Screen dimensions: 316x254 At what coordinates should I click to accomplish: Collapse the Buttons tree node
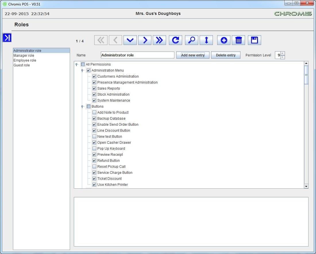coord(82,107)
